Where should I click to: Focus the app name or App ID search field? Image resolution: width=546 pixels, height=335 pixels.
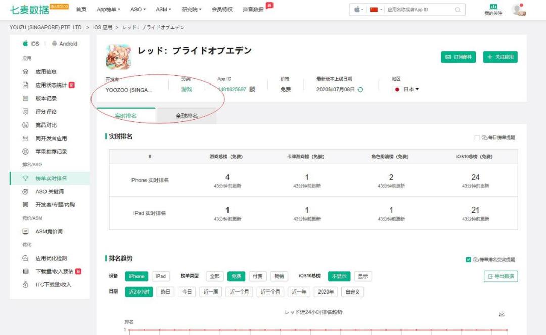pos(420,10)
